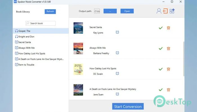The image size is (197, 112).
Task: Click green checkmark for Always With Me
Action: 161,48
